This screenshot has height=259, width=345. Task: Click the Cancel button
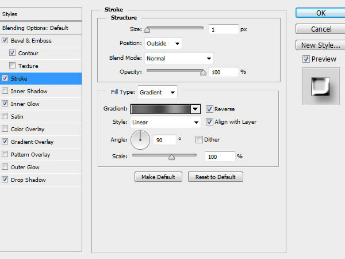click(x=321, y=29)
